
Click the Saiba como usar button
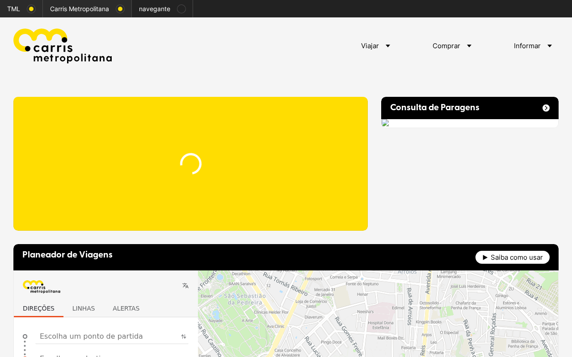(x=513, y=257)
